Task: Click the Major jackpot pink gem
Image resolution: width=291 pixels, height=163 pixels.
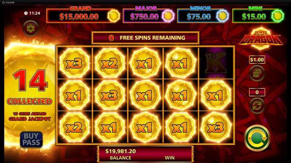Action: pos(168,16)
